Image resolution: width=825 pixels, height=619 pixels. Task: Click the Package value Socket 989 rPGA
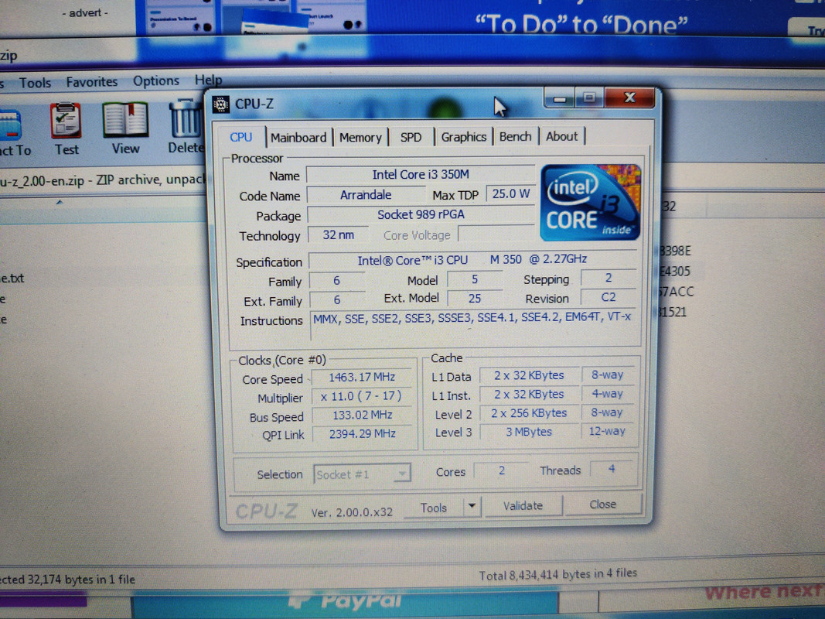click(421, 215)
